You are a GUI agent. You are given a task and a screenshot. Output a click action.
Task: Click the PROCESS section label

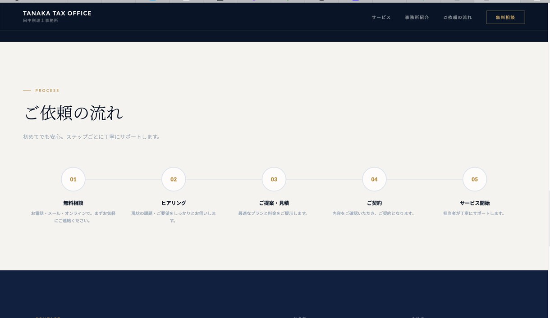pyautogui.click(x=47, y=91)
